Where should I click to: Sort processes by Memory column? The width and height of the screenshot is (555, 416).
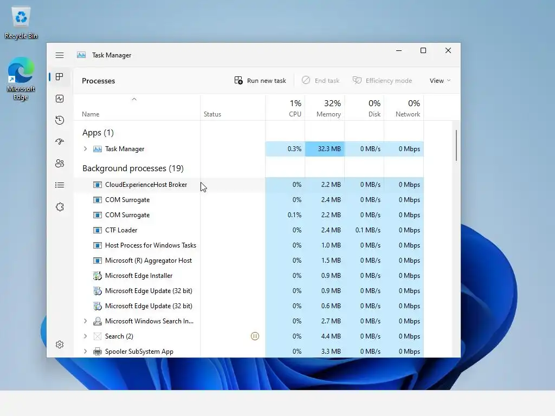coord(325,108)
